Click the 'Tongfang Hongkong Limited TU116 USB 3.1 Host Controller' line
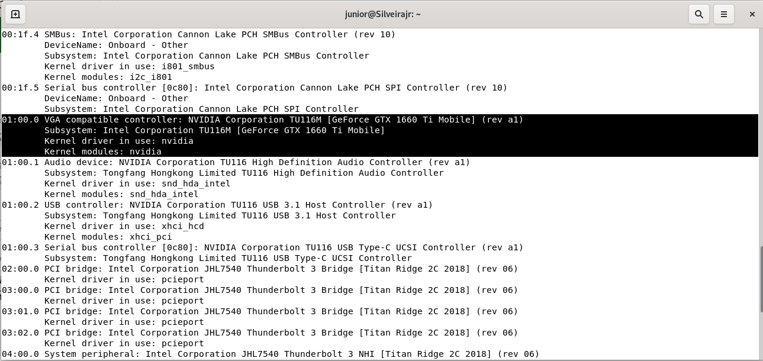 tap(220, 215)
